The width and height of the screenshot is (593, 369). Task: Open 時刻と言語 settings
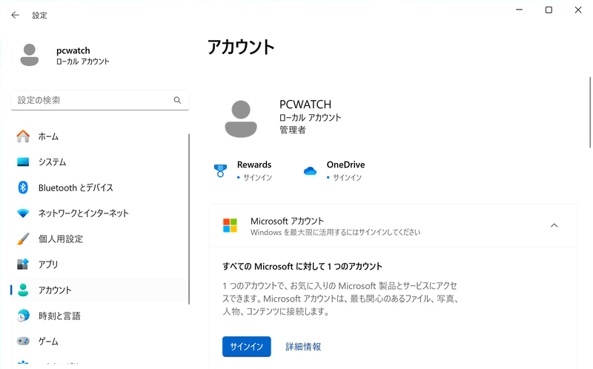pyautogui.click(x=100, y=316)
